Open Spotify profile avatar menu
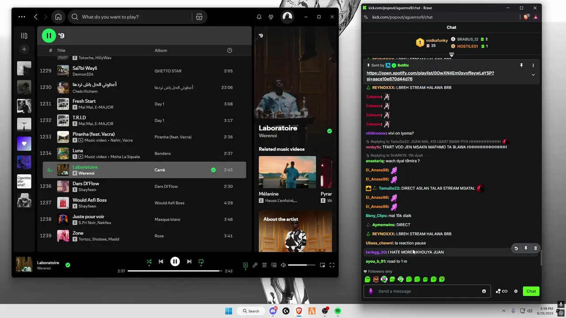Image resolution: width=566 pixels, height=318 pixels. pyautogui.click(x=287, y=17)
